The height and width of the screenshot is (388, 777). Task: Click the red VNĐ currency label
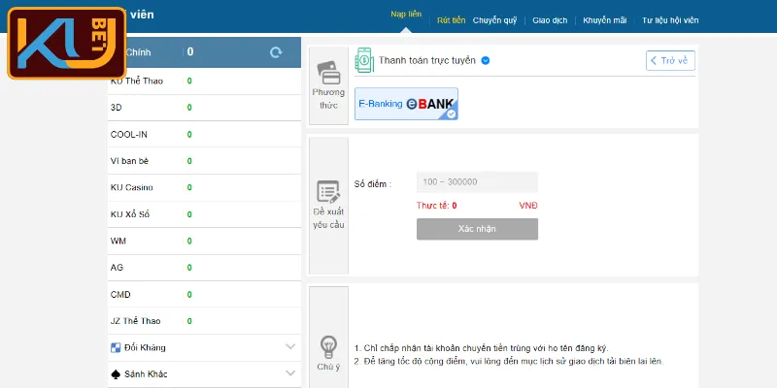point(528,206)
